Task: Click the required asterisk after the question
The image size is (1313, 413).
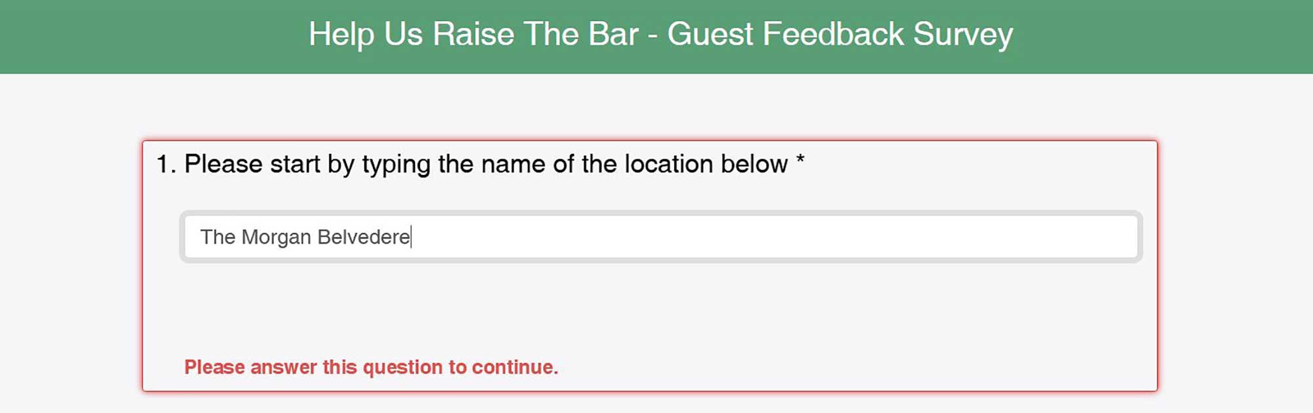Action: [x=800, y=161]
